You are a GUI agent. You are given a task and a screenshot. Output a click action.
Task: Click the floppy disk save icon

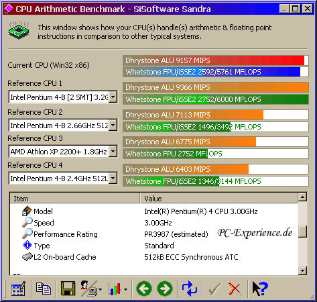tap(68, 289)
